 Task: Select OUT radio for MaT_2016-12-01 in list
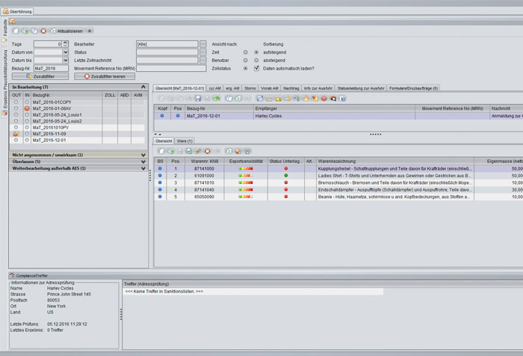[16, 141]
